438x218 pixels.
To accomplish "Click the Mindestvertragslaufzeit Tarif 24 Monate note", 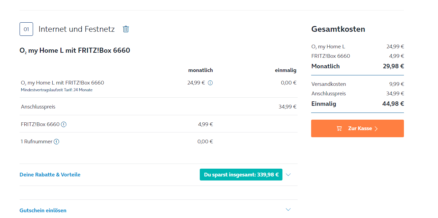I will 57,90.
